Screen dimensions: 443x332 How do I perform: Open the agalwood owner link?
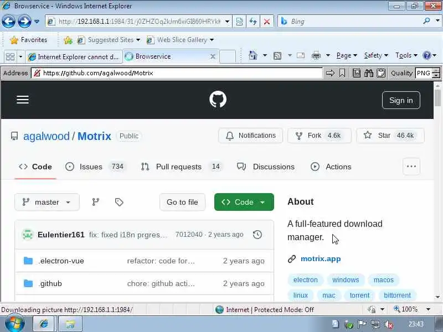pos(47,136)
